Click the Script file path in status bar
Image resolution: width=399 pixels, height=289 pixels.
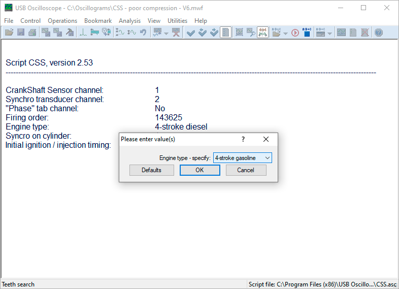pos(322,284)
